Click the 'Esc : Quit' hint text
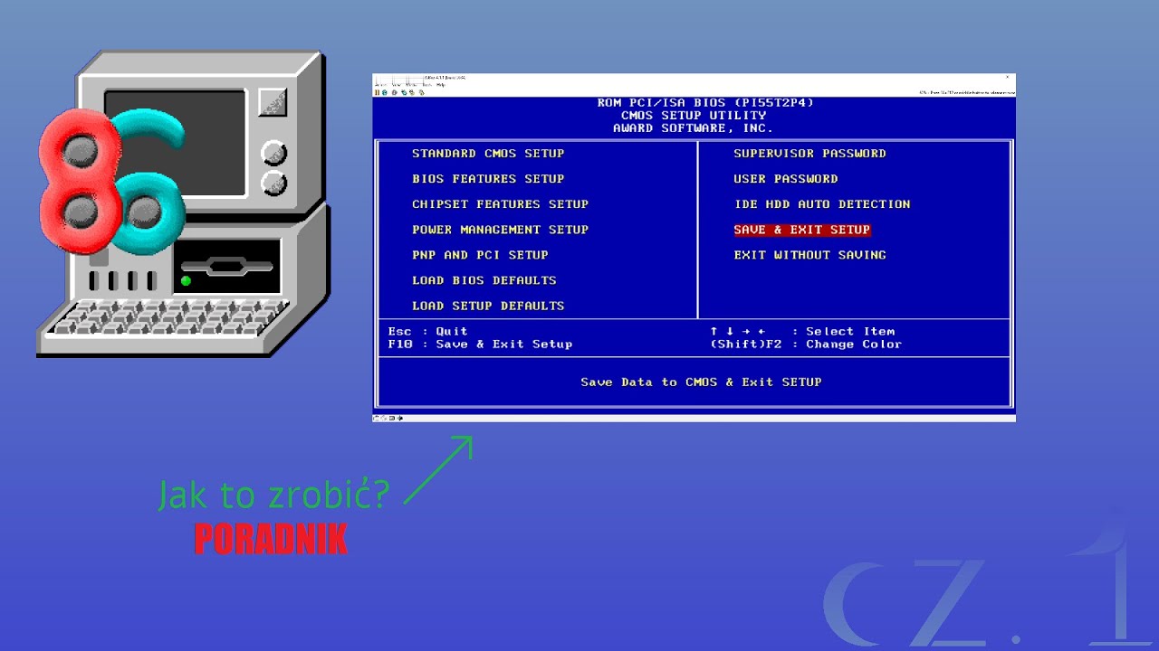Screen dimensions: 1159x651 428,332
